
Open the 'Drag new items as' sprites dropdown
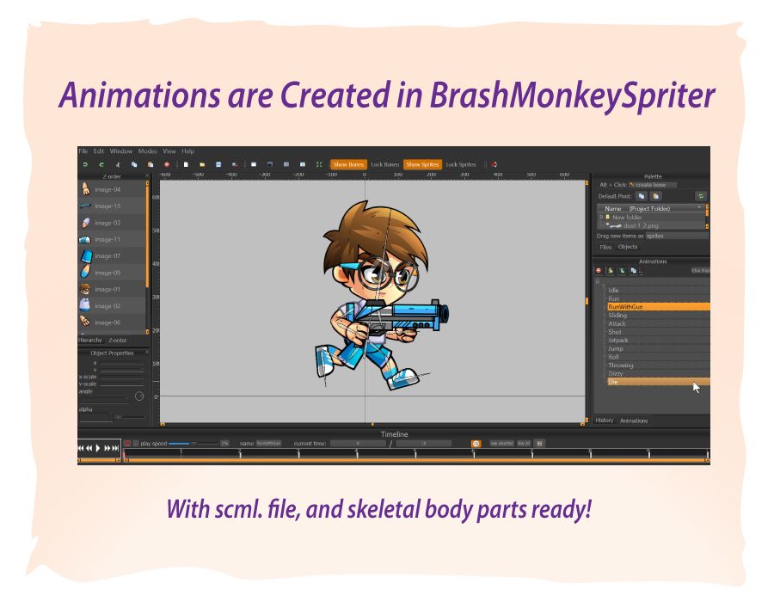coord(677,236)
